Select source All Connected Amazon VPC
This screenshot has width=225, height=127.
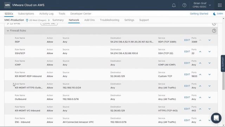tap(78, 122)
